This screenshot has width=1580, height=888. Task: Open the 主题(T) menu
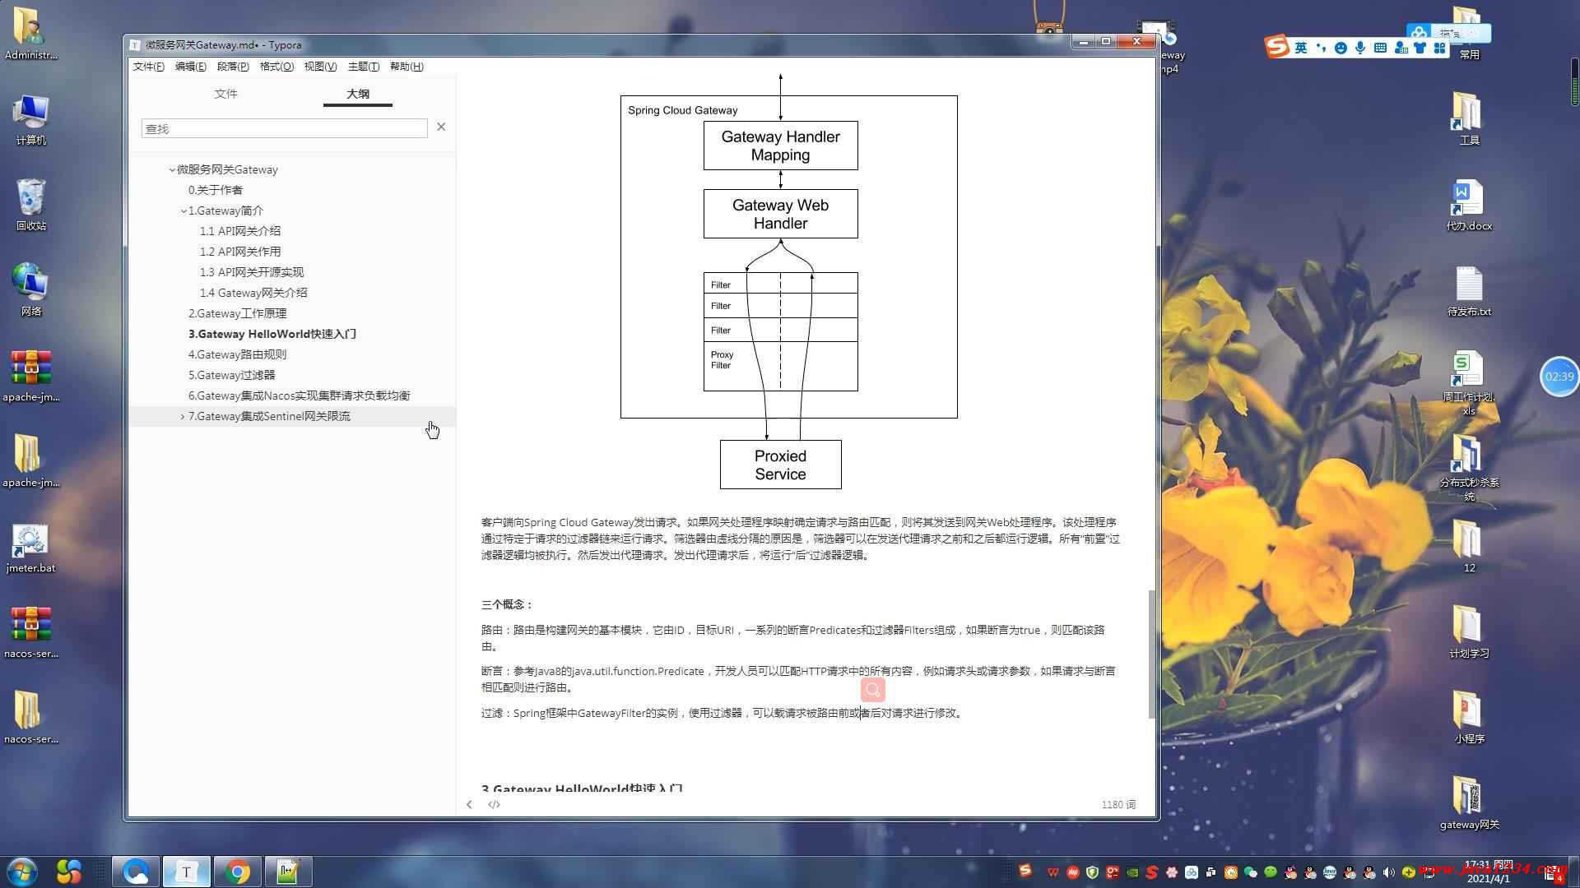[364, 67]
